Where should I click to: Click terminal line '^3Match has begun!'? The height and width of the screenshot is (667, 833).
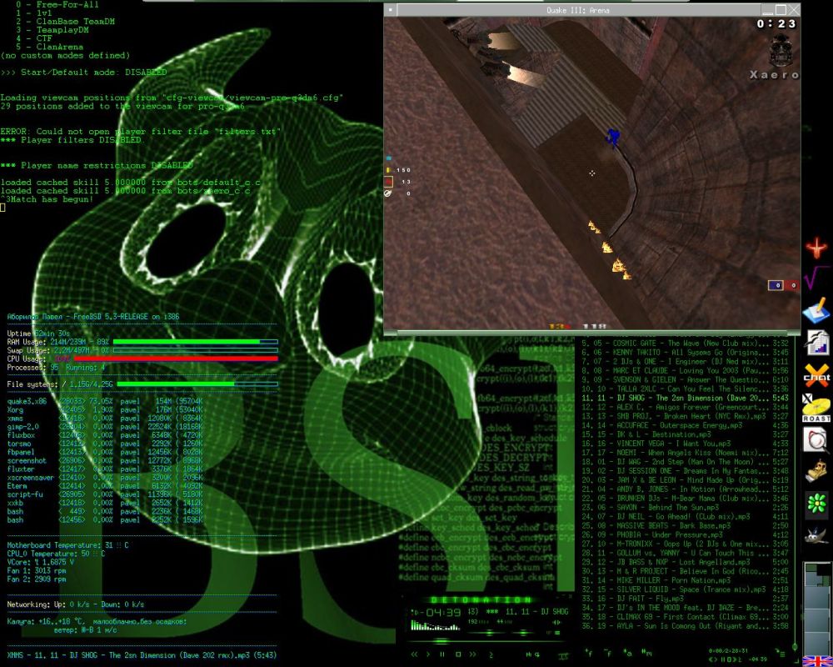47,199
